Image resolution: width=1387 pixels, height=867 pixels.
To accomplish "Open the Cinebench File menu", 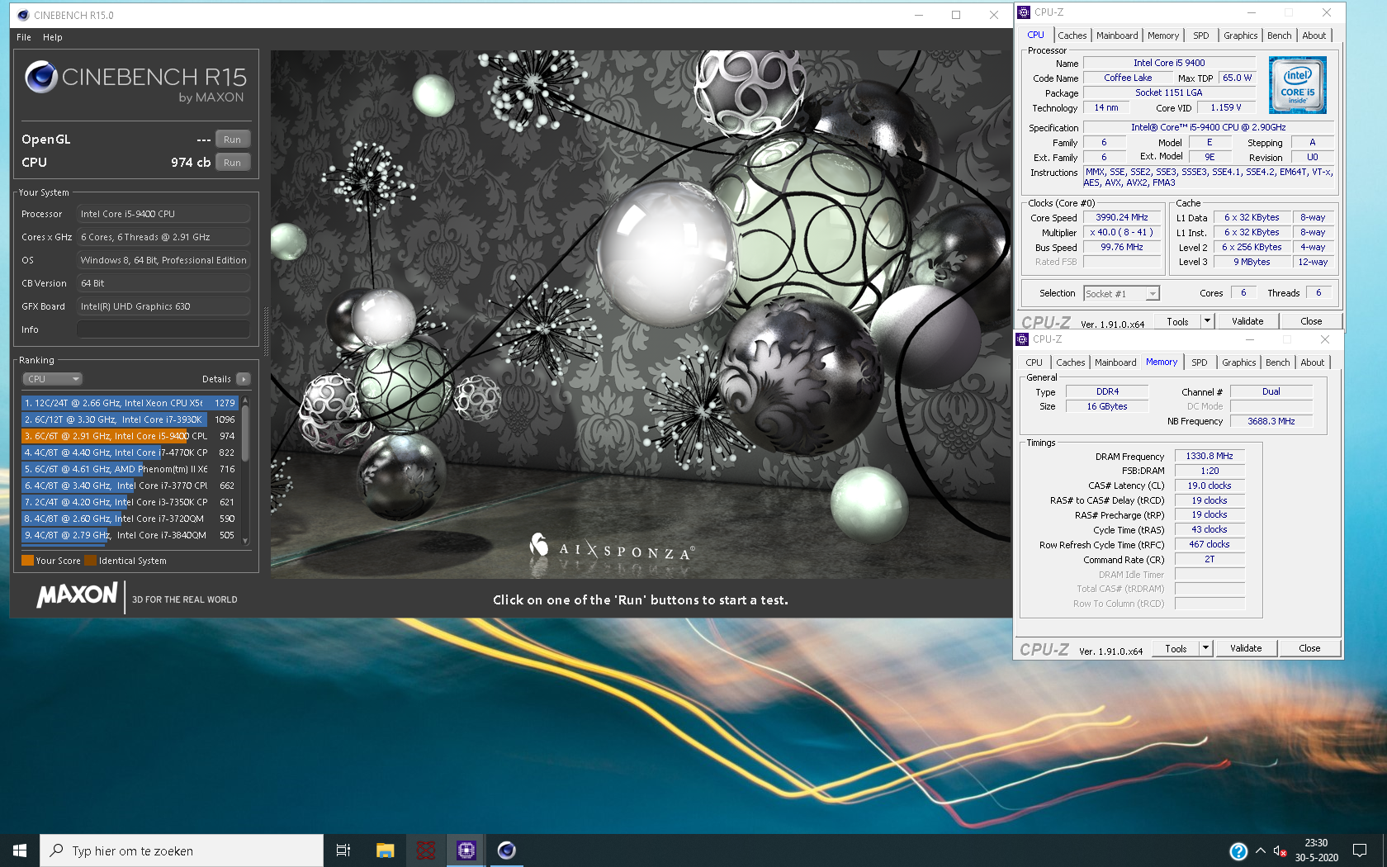I will [24, 37].
